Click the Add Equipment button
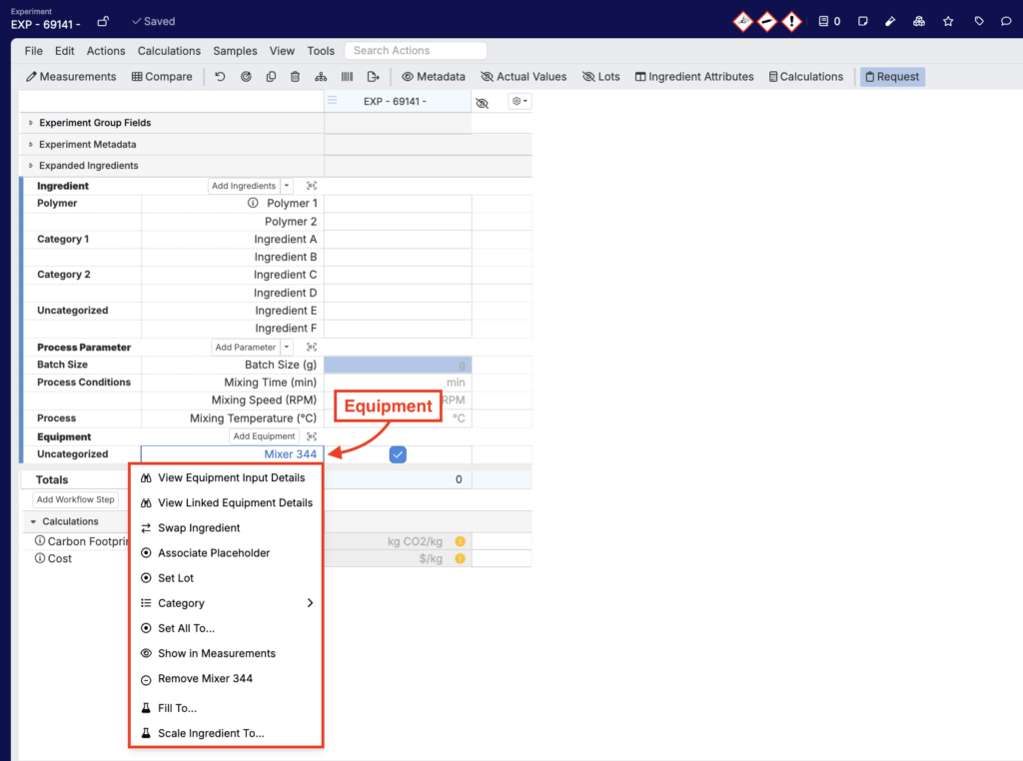The height and width of the screenshot is (761, 1023). click(264, 436)
